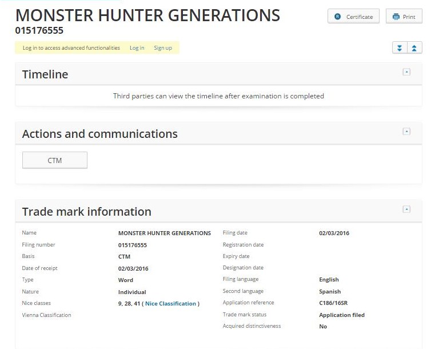
Task: Click the registered-mark icon on Certificate
Action: click(x=338, y=17)
